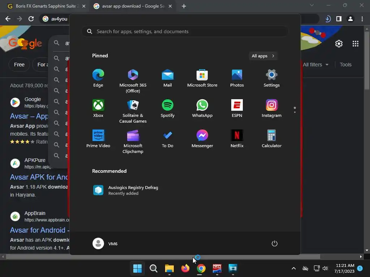This screenshot has width=370, height=277.
Task: Launch the Xbox app
Action: [98, 108]
